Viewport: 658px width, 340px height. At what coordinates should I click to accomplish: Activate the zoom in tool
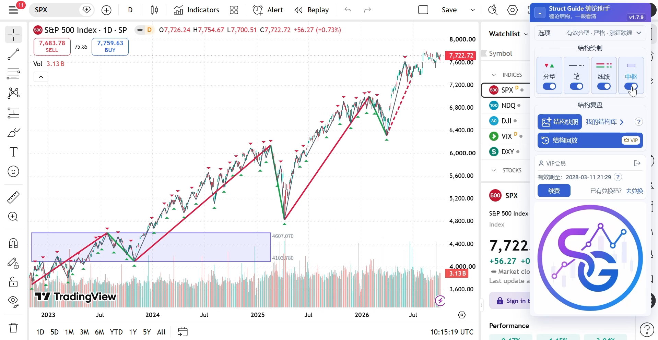13,217
